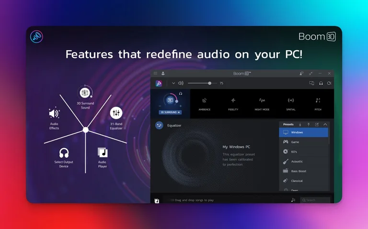Select the Bass Boost preset
The width and height of the screenshot is (368, 229).
(x=303, y=171)
